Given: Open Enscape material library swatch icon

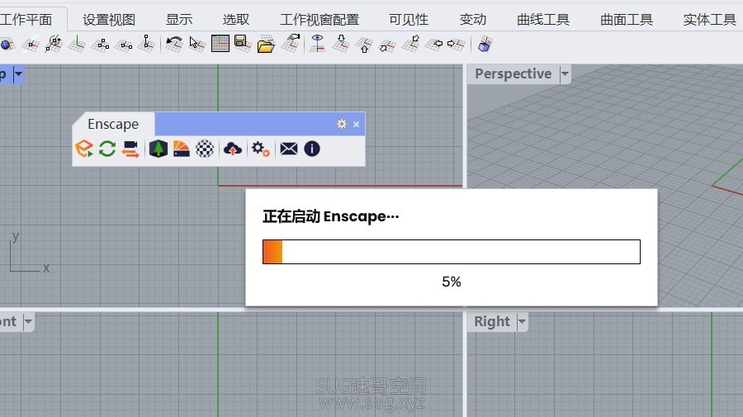Looking at the screenshot, I should tap(182, 149).
